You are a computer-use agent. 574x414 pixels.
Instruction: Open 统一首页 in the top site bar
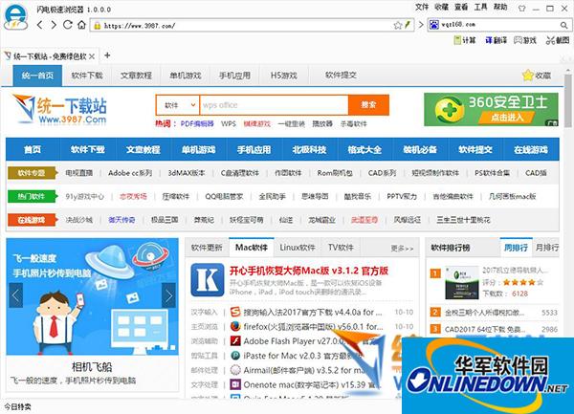tap(37, 76)
